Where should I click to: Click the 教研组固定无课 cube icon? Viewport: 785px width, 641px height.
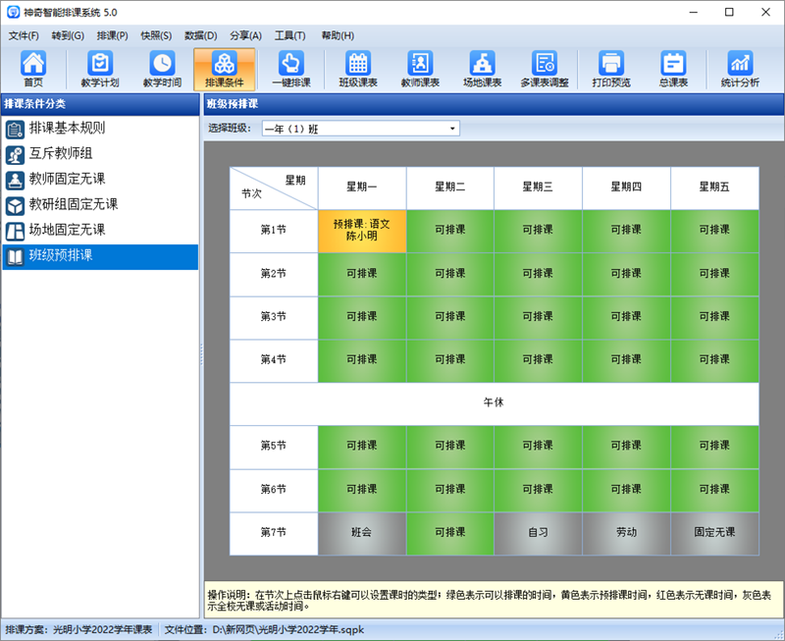(15, 206)
